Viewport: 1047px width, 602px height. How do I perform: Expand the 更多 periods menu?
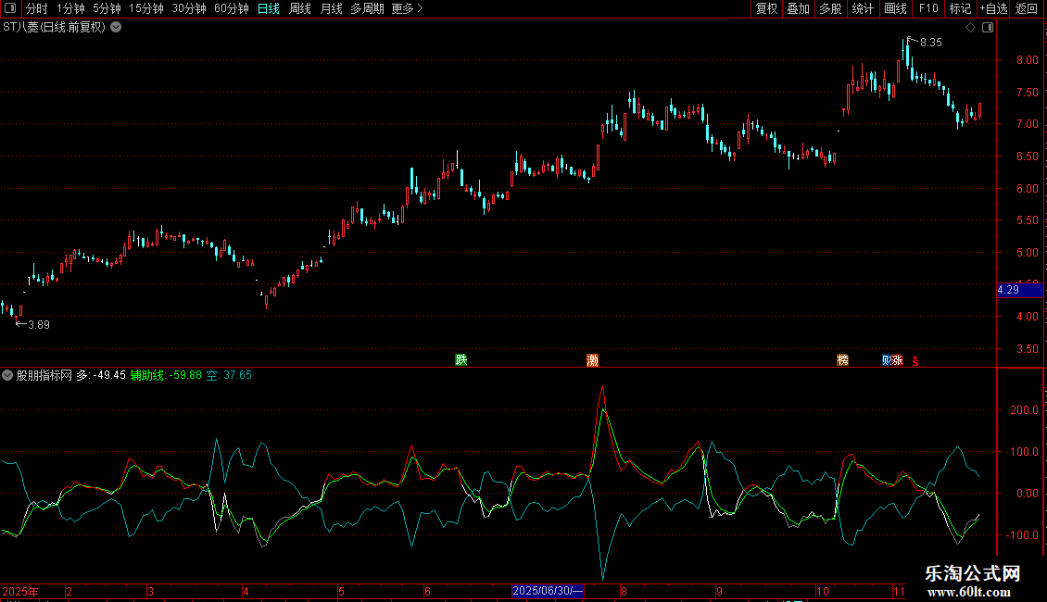(407, 8)
